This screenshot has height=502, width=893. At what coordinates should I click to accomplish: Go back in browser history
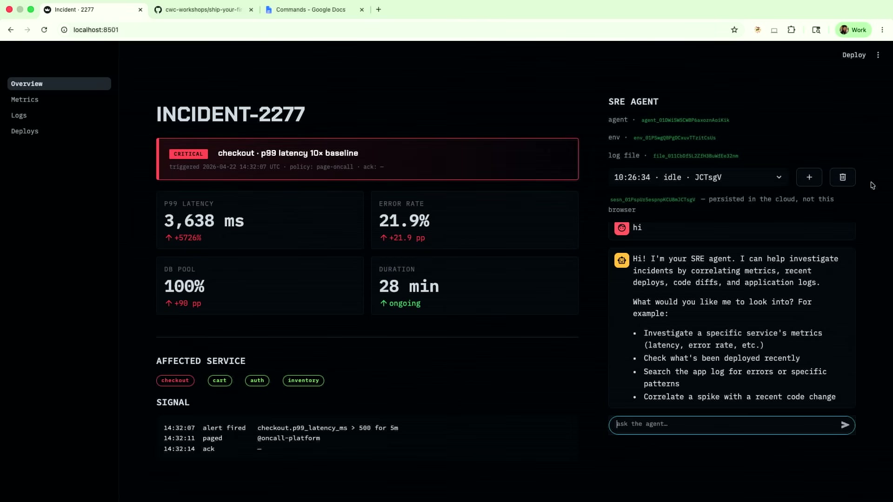click(11, 30)
